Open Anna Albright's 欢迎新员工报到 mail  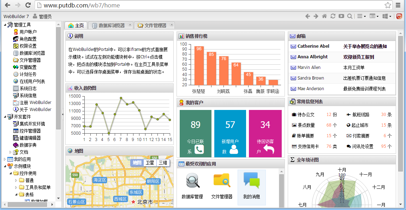(342, 57)
